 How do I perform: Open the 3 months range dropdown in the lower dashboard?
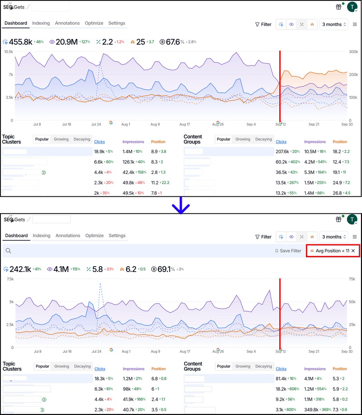pos(334,237)
